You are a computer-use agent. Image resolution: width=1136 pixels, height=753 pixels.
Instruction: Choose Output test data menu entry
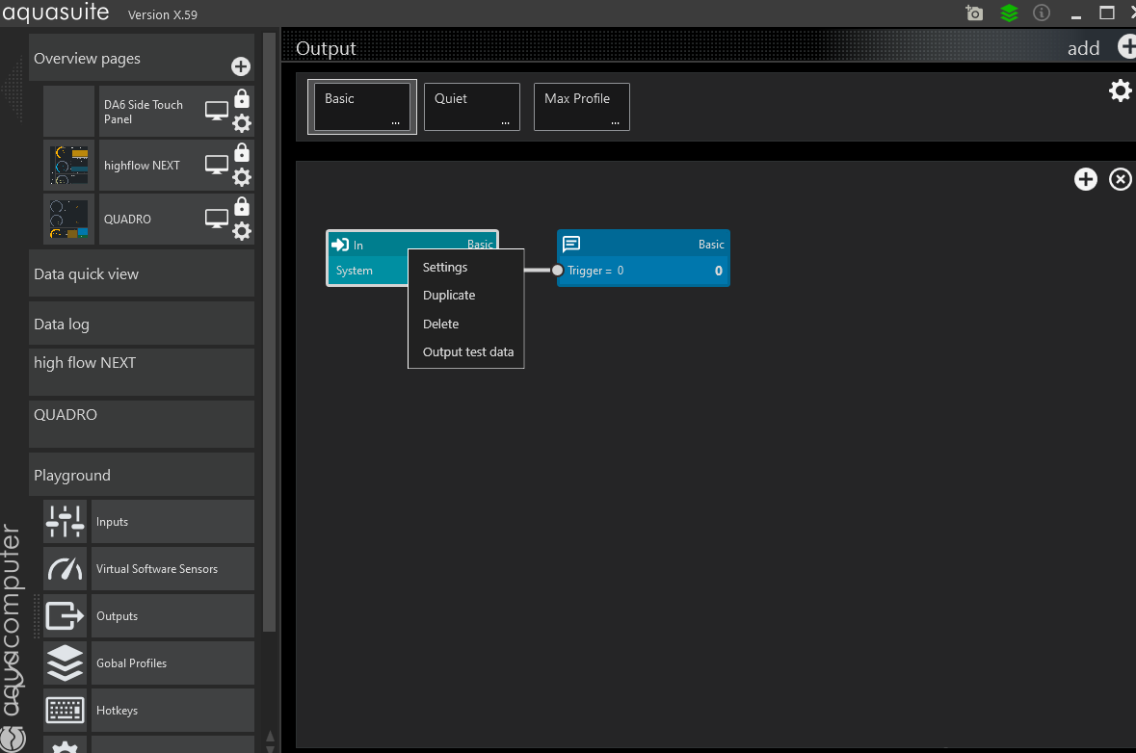[468, 352]
